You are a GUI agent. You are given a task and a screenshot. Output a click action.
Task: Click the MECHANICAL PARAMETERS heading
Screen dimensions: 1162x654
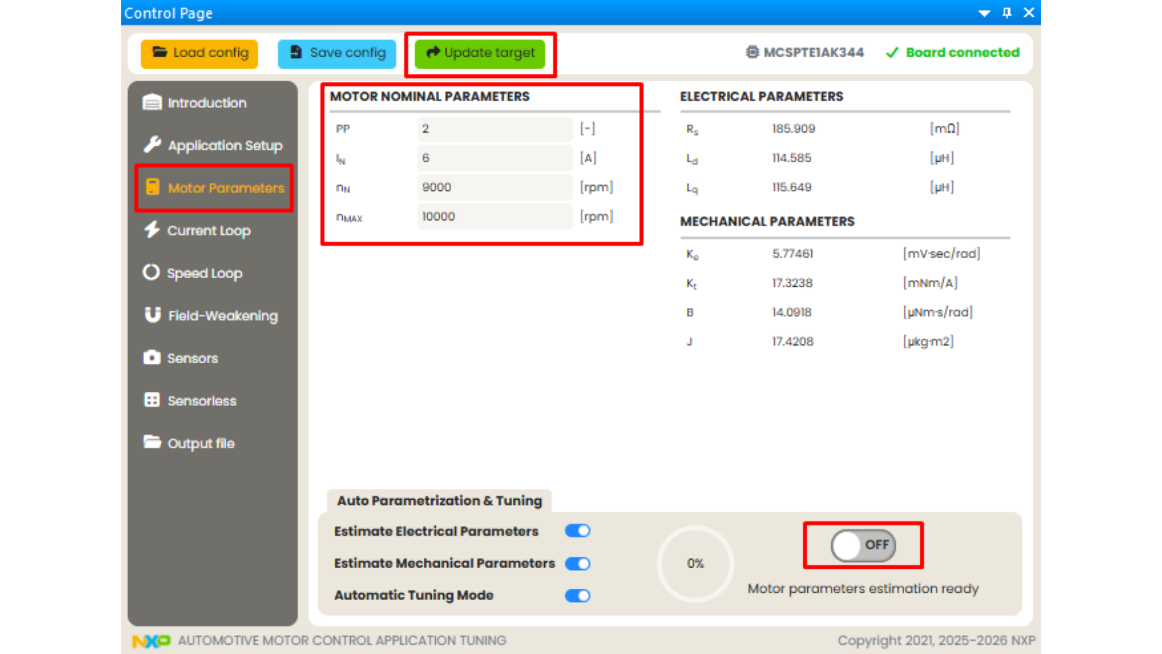[767, 221]
